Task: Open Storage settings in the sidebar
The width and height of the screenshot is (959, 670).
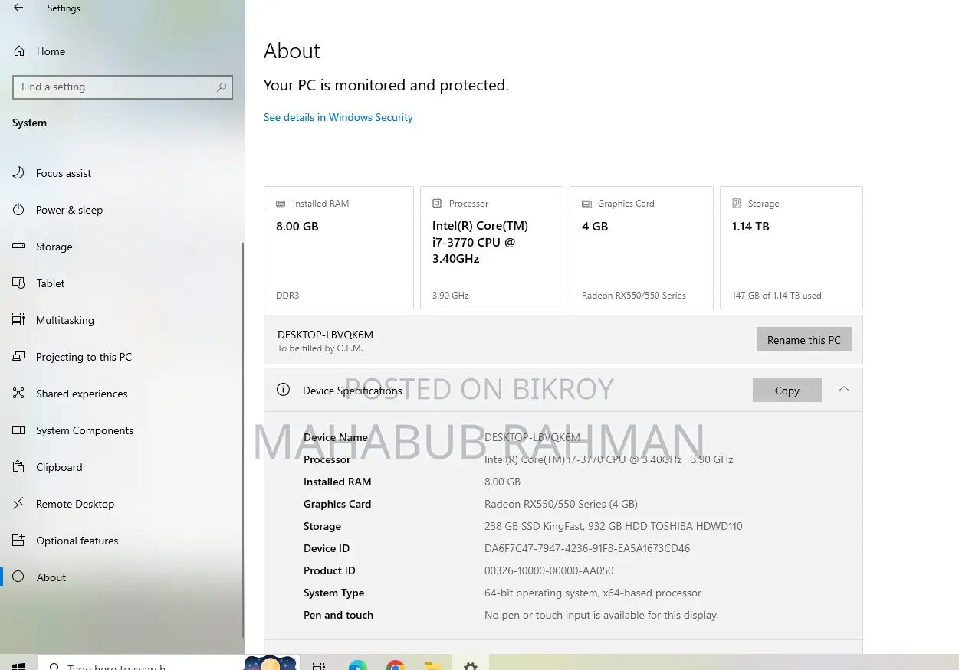Action: 54,247
